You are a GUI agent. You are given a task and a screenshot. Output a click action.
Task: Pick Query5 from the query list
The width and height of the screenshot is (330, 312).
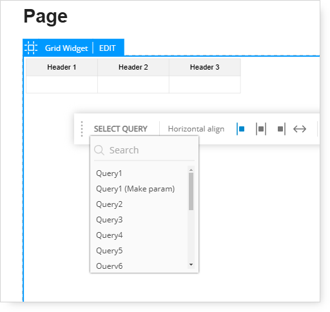[x=109, y=251]
